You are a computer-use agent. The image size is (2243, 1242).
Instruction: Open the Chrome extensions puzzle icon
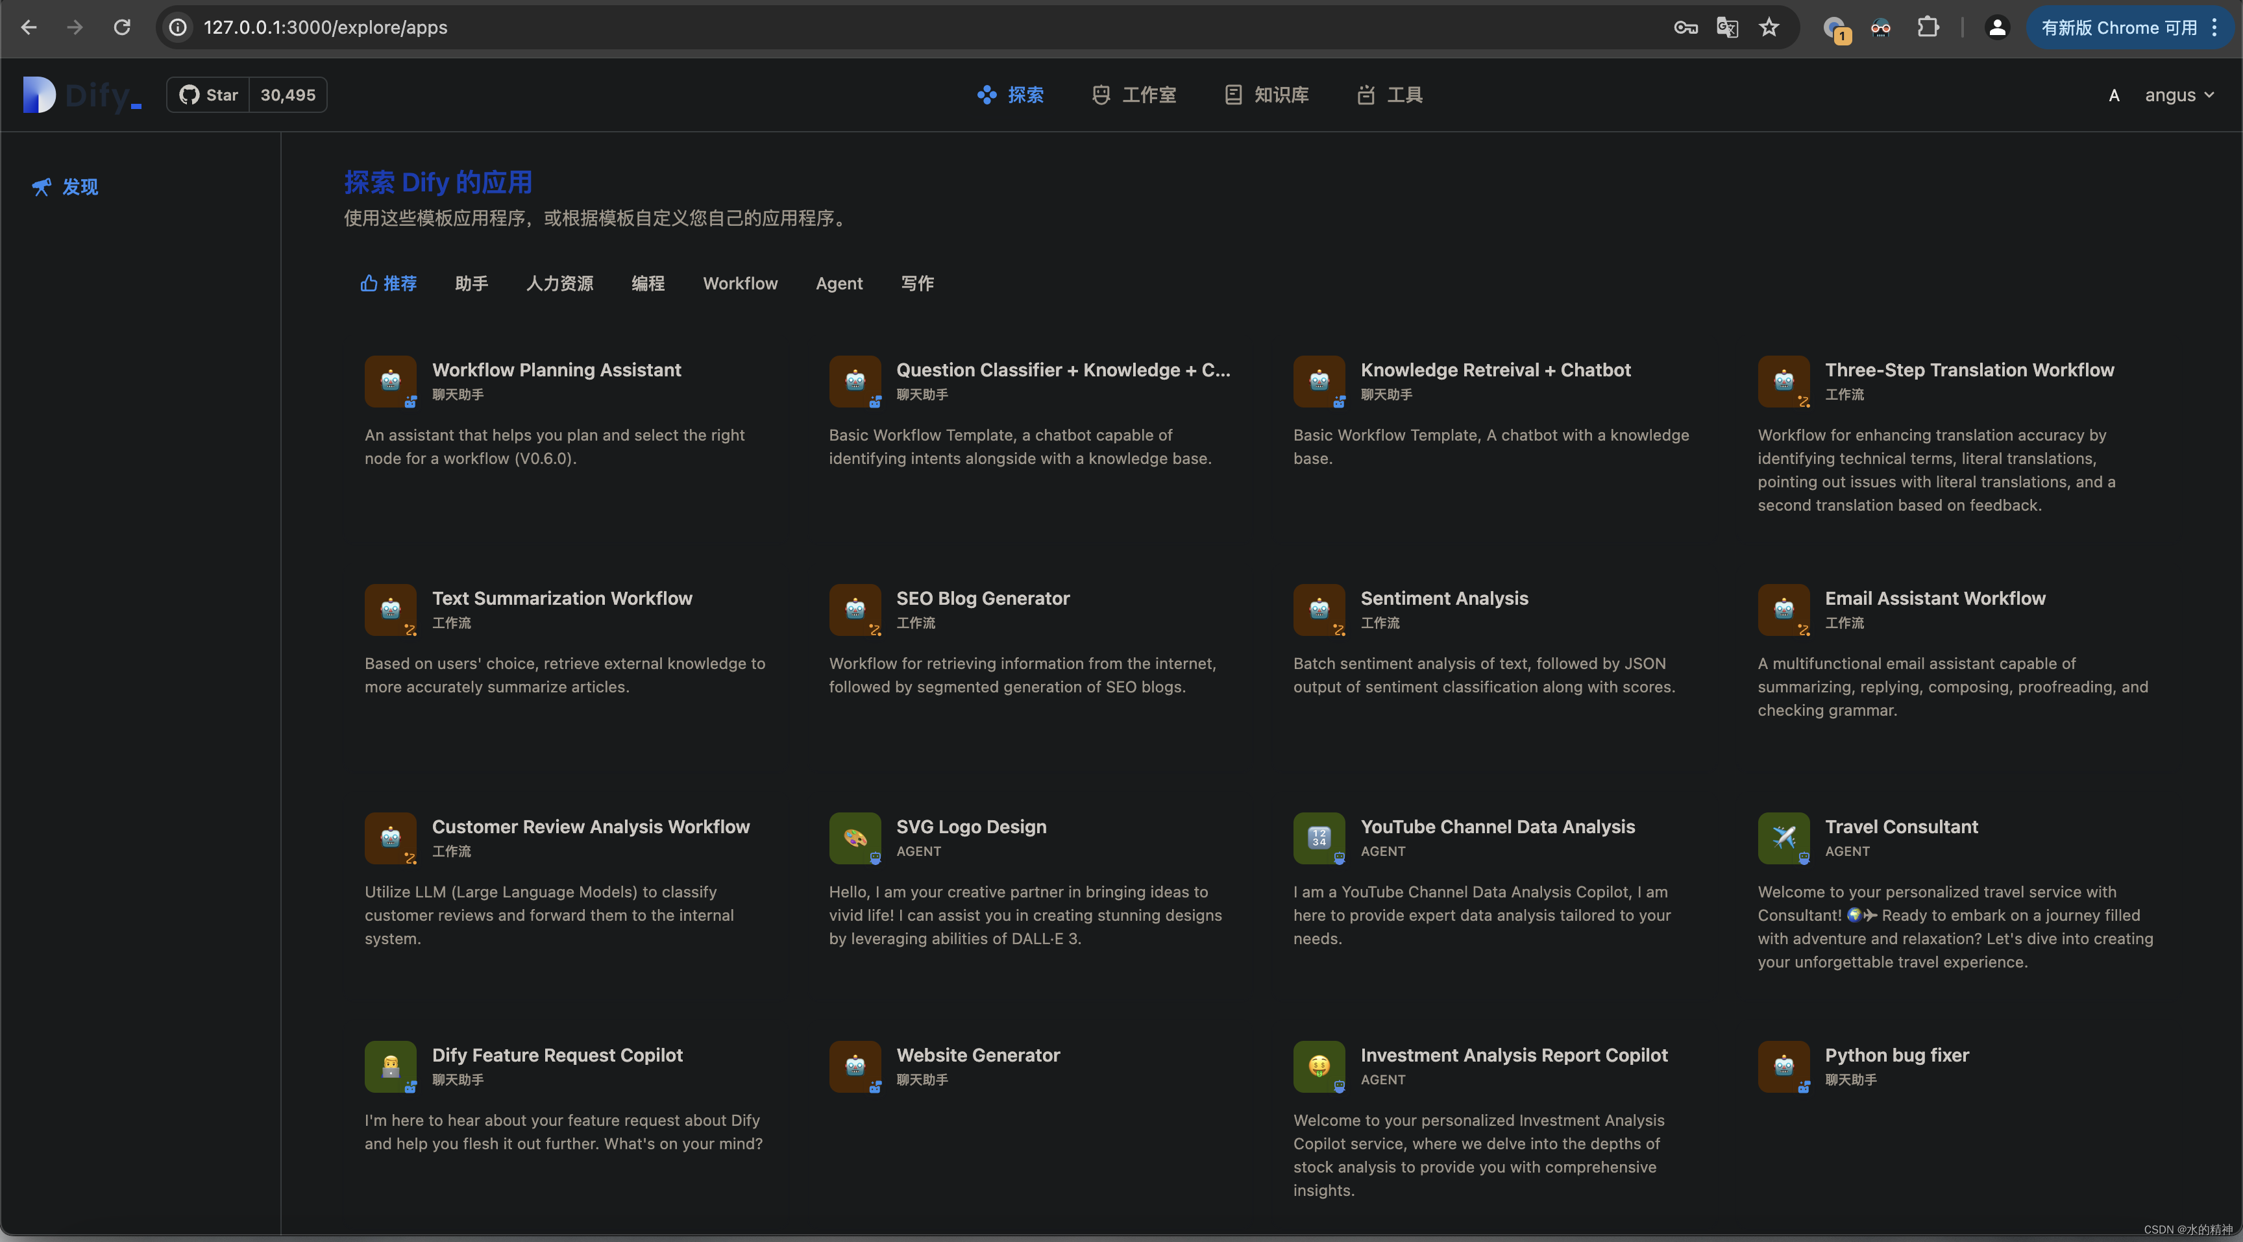coord(1927,27)
